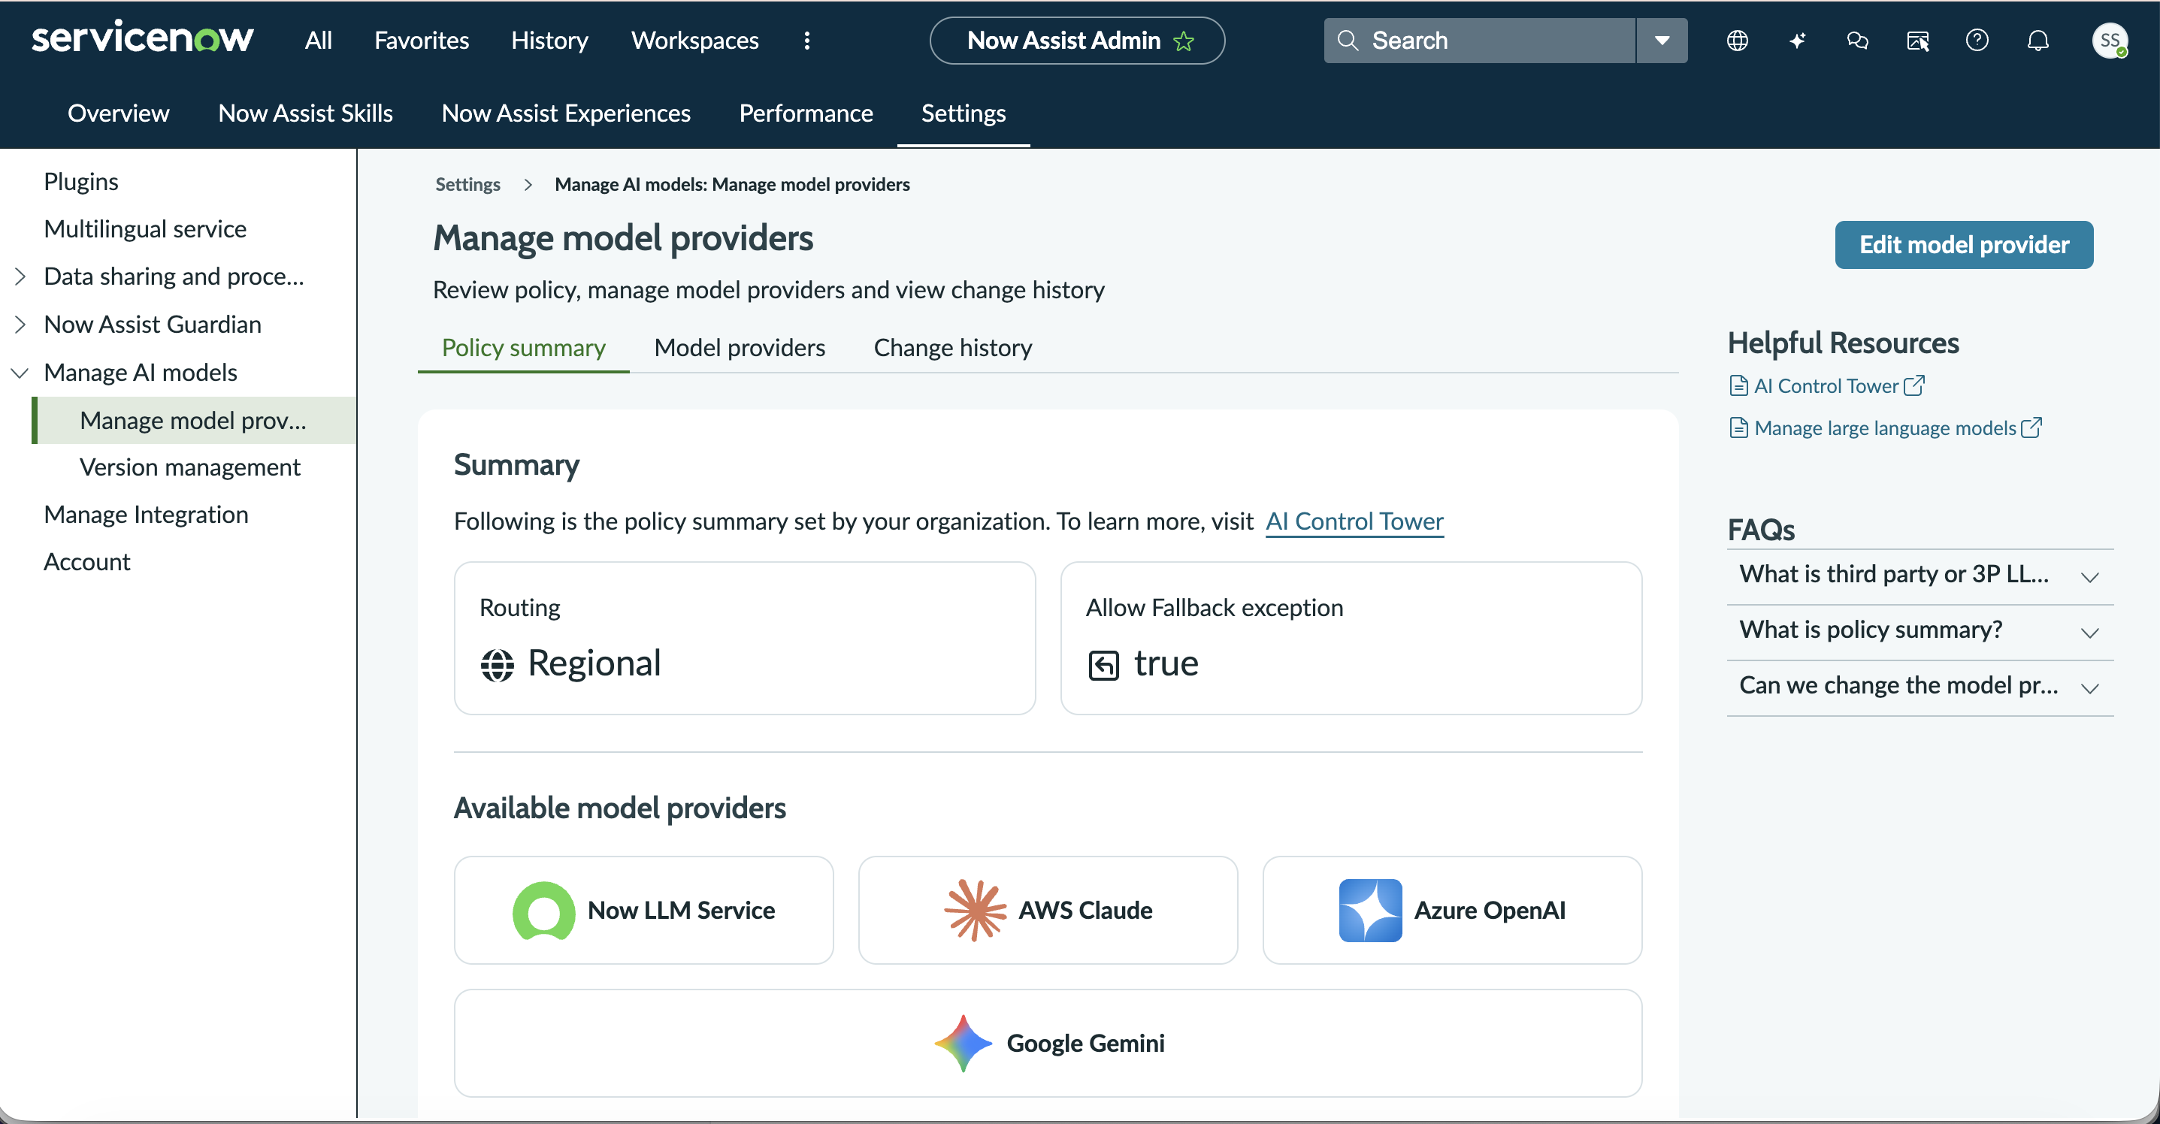The image size is (2160, 1124).
Task: Open Version management in the sidebar
Action: pyautogui.click(x=189, y=467)
